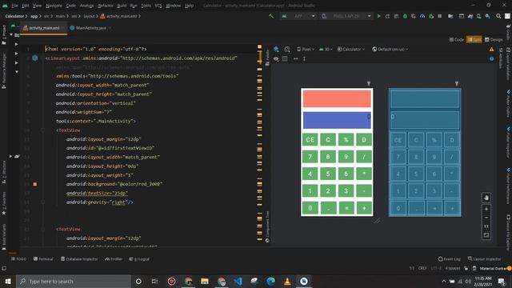Open the device selector dropdown in toolbar
The width and height of the screenshot is (512, 288).
346,16
